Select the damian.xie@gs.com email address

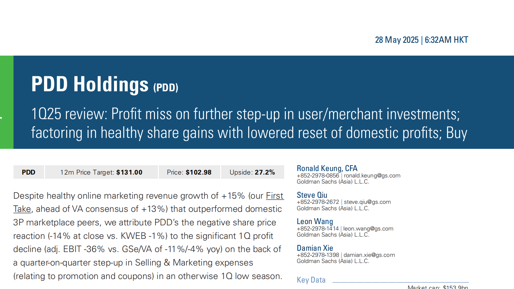tap(369, 255)
